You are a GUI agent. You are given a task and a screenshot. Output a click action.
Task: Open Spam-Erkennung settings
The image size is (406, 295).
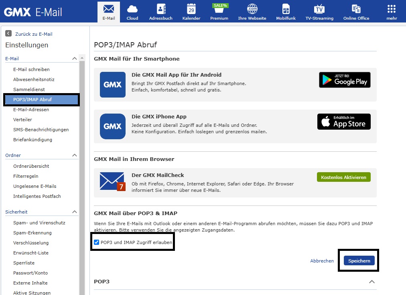(x=32, y=233)
